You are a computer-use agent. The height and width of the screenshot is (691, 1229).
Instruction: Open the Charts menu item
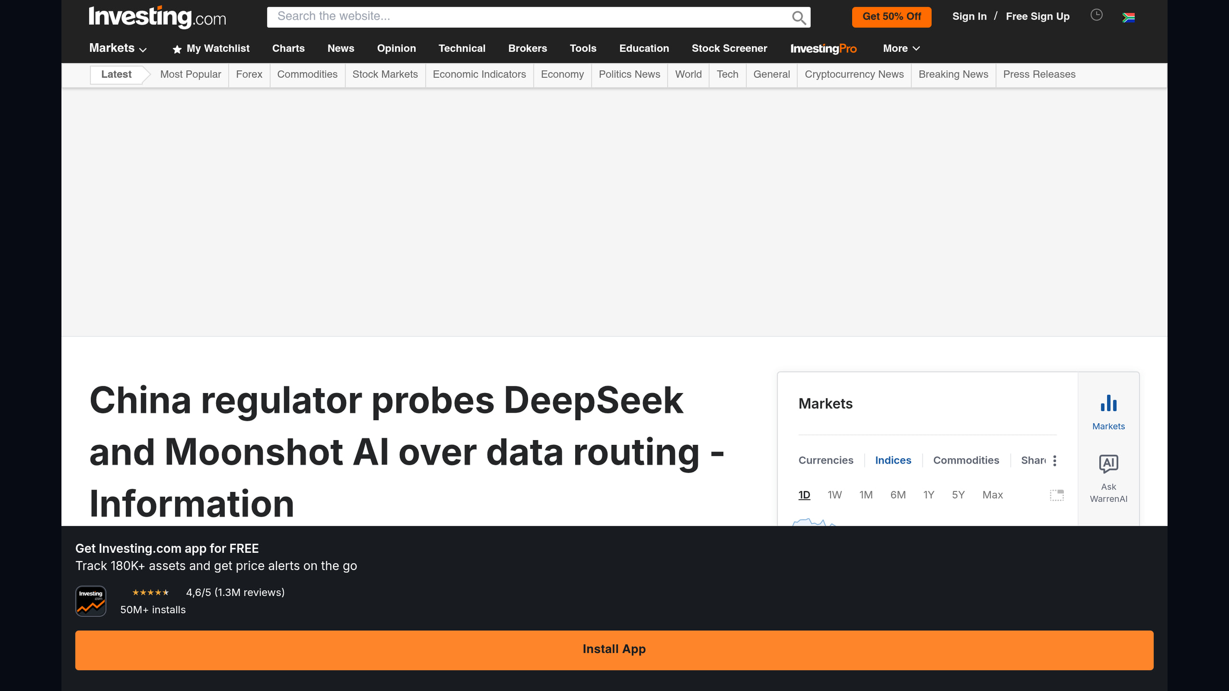tap(288, 48)
